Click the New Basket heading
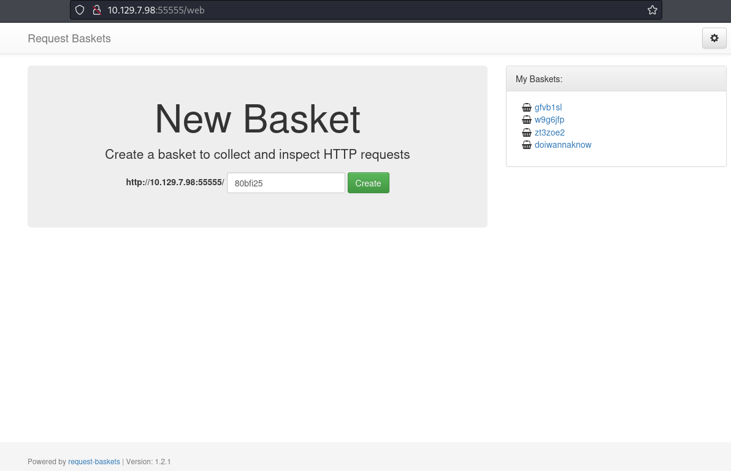Viewport: 731px width, 471px height. [x=257, y=119]
